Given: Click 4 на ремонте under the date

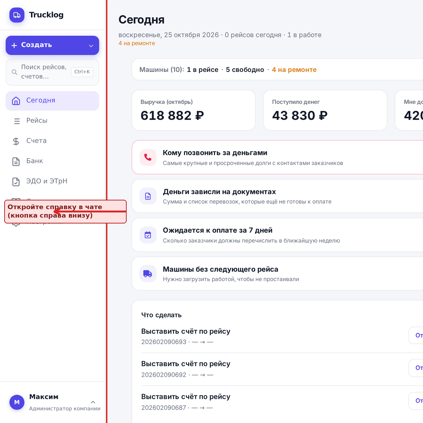Looking at the screenshot, I should (x=137, y=43).
